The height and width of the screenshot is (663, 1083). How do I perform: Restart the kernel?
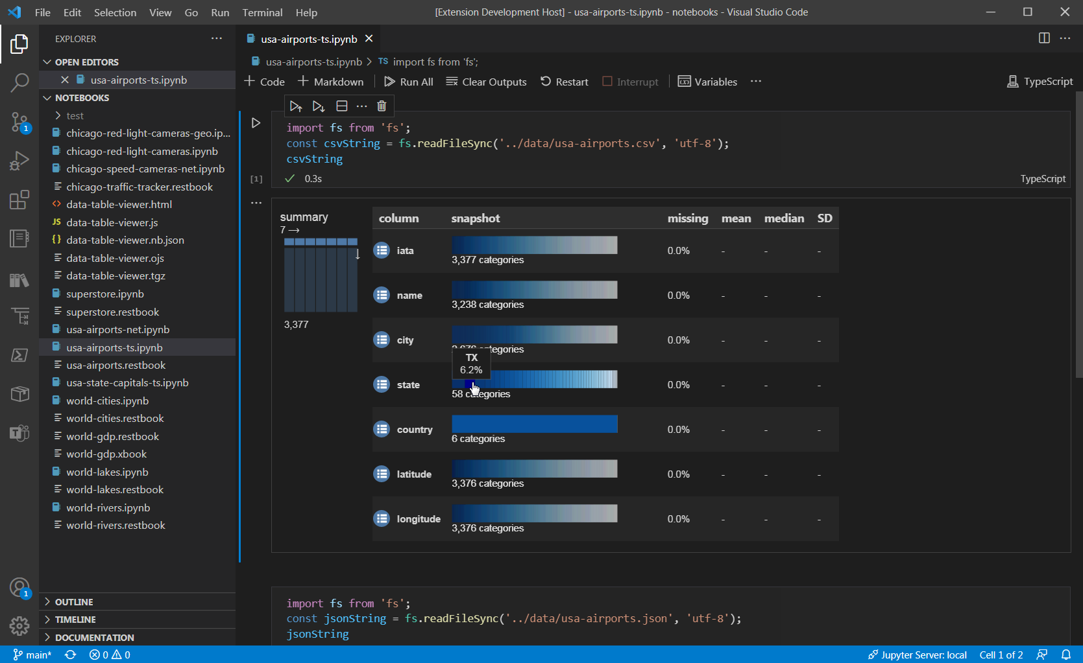tap(565, 82)
